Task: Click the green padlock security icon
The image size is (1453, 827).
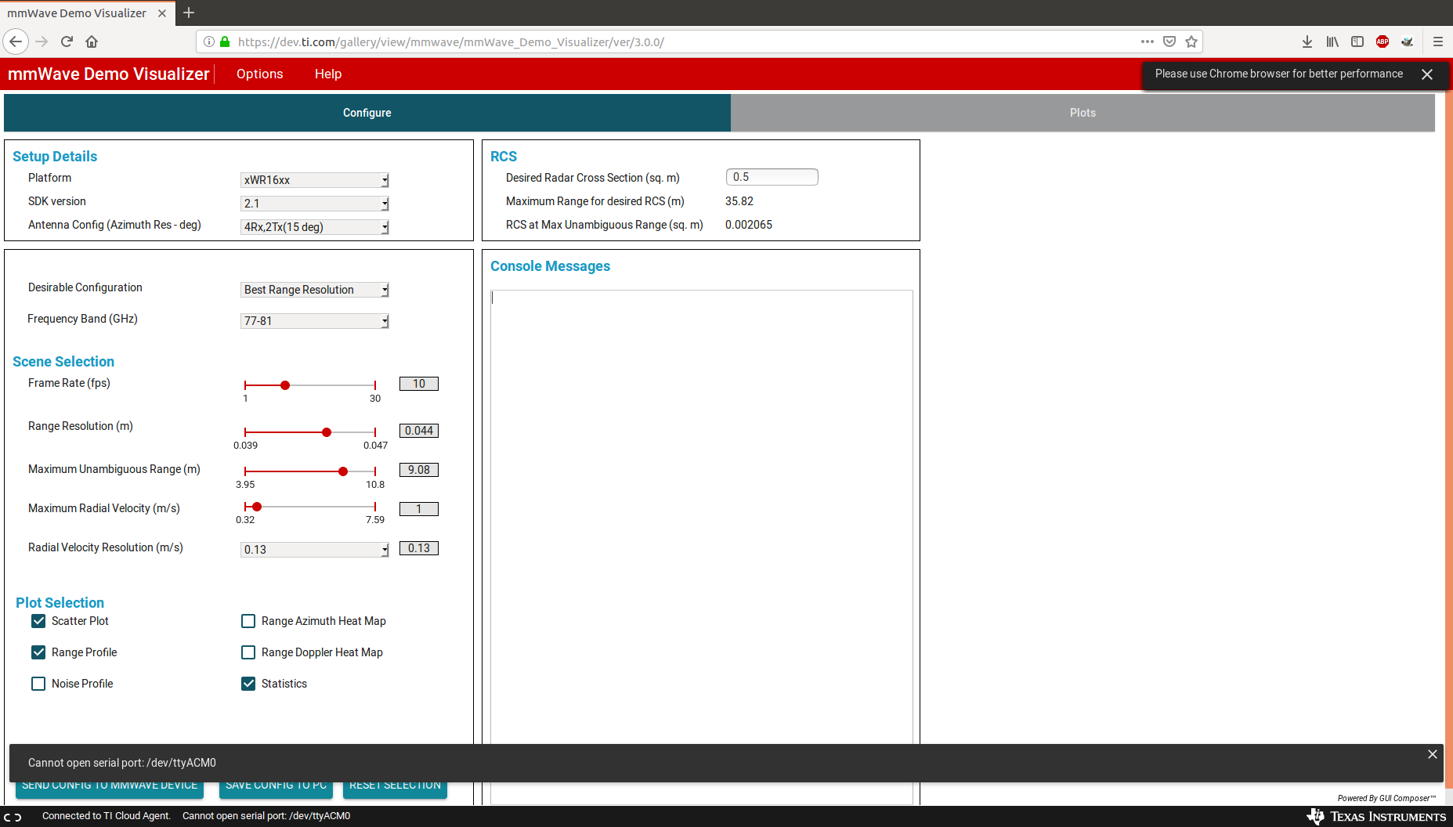Action: 225,42
